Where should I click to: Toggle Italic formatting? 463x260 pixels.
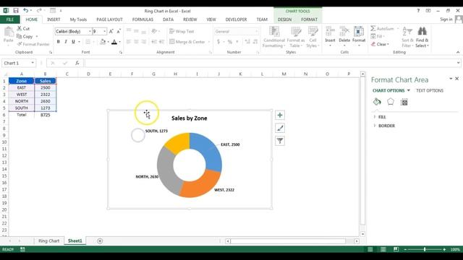click(x=66, y=42)
